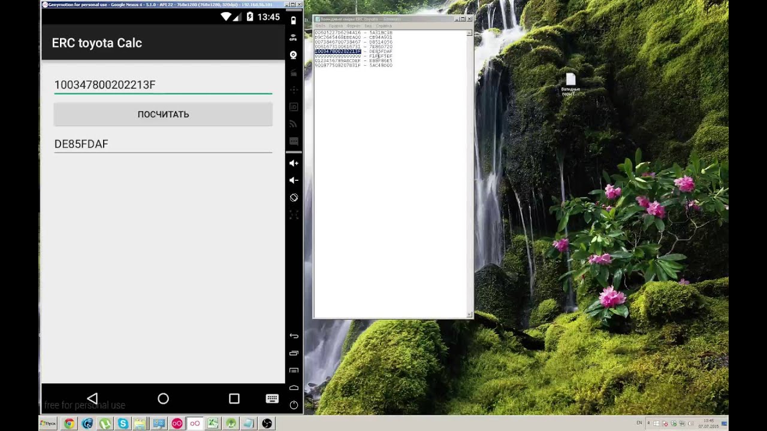767x431 pixels.
Task: Open Правка menu in Notepad
Action: [336, 26]
